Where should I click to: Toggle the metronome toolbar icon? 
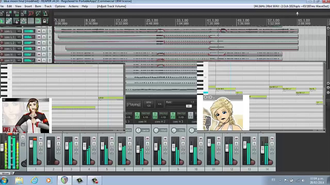point(45,13)
